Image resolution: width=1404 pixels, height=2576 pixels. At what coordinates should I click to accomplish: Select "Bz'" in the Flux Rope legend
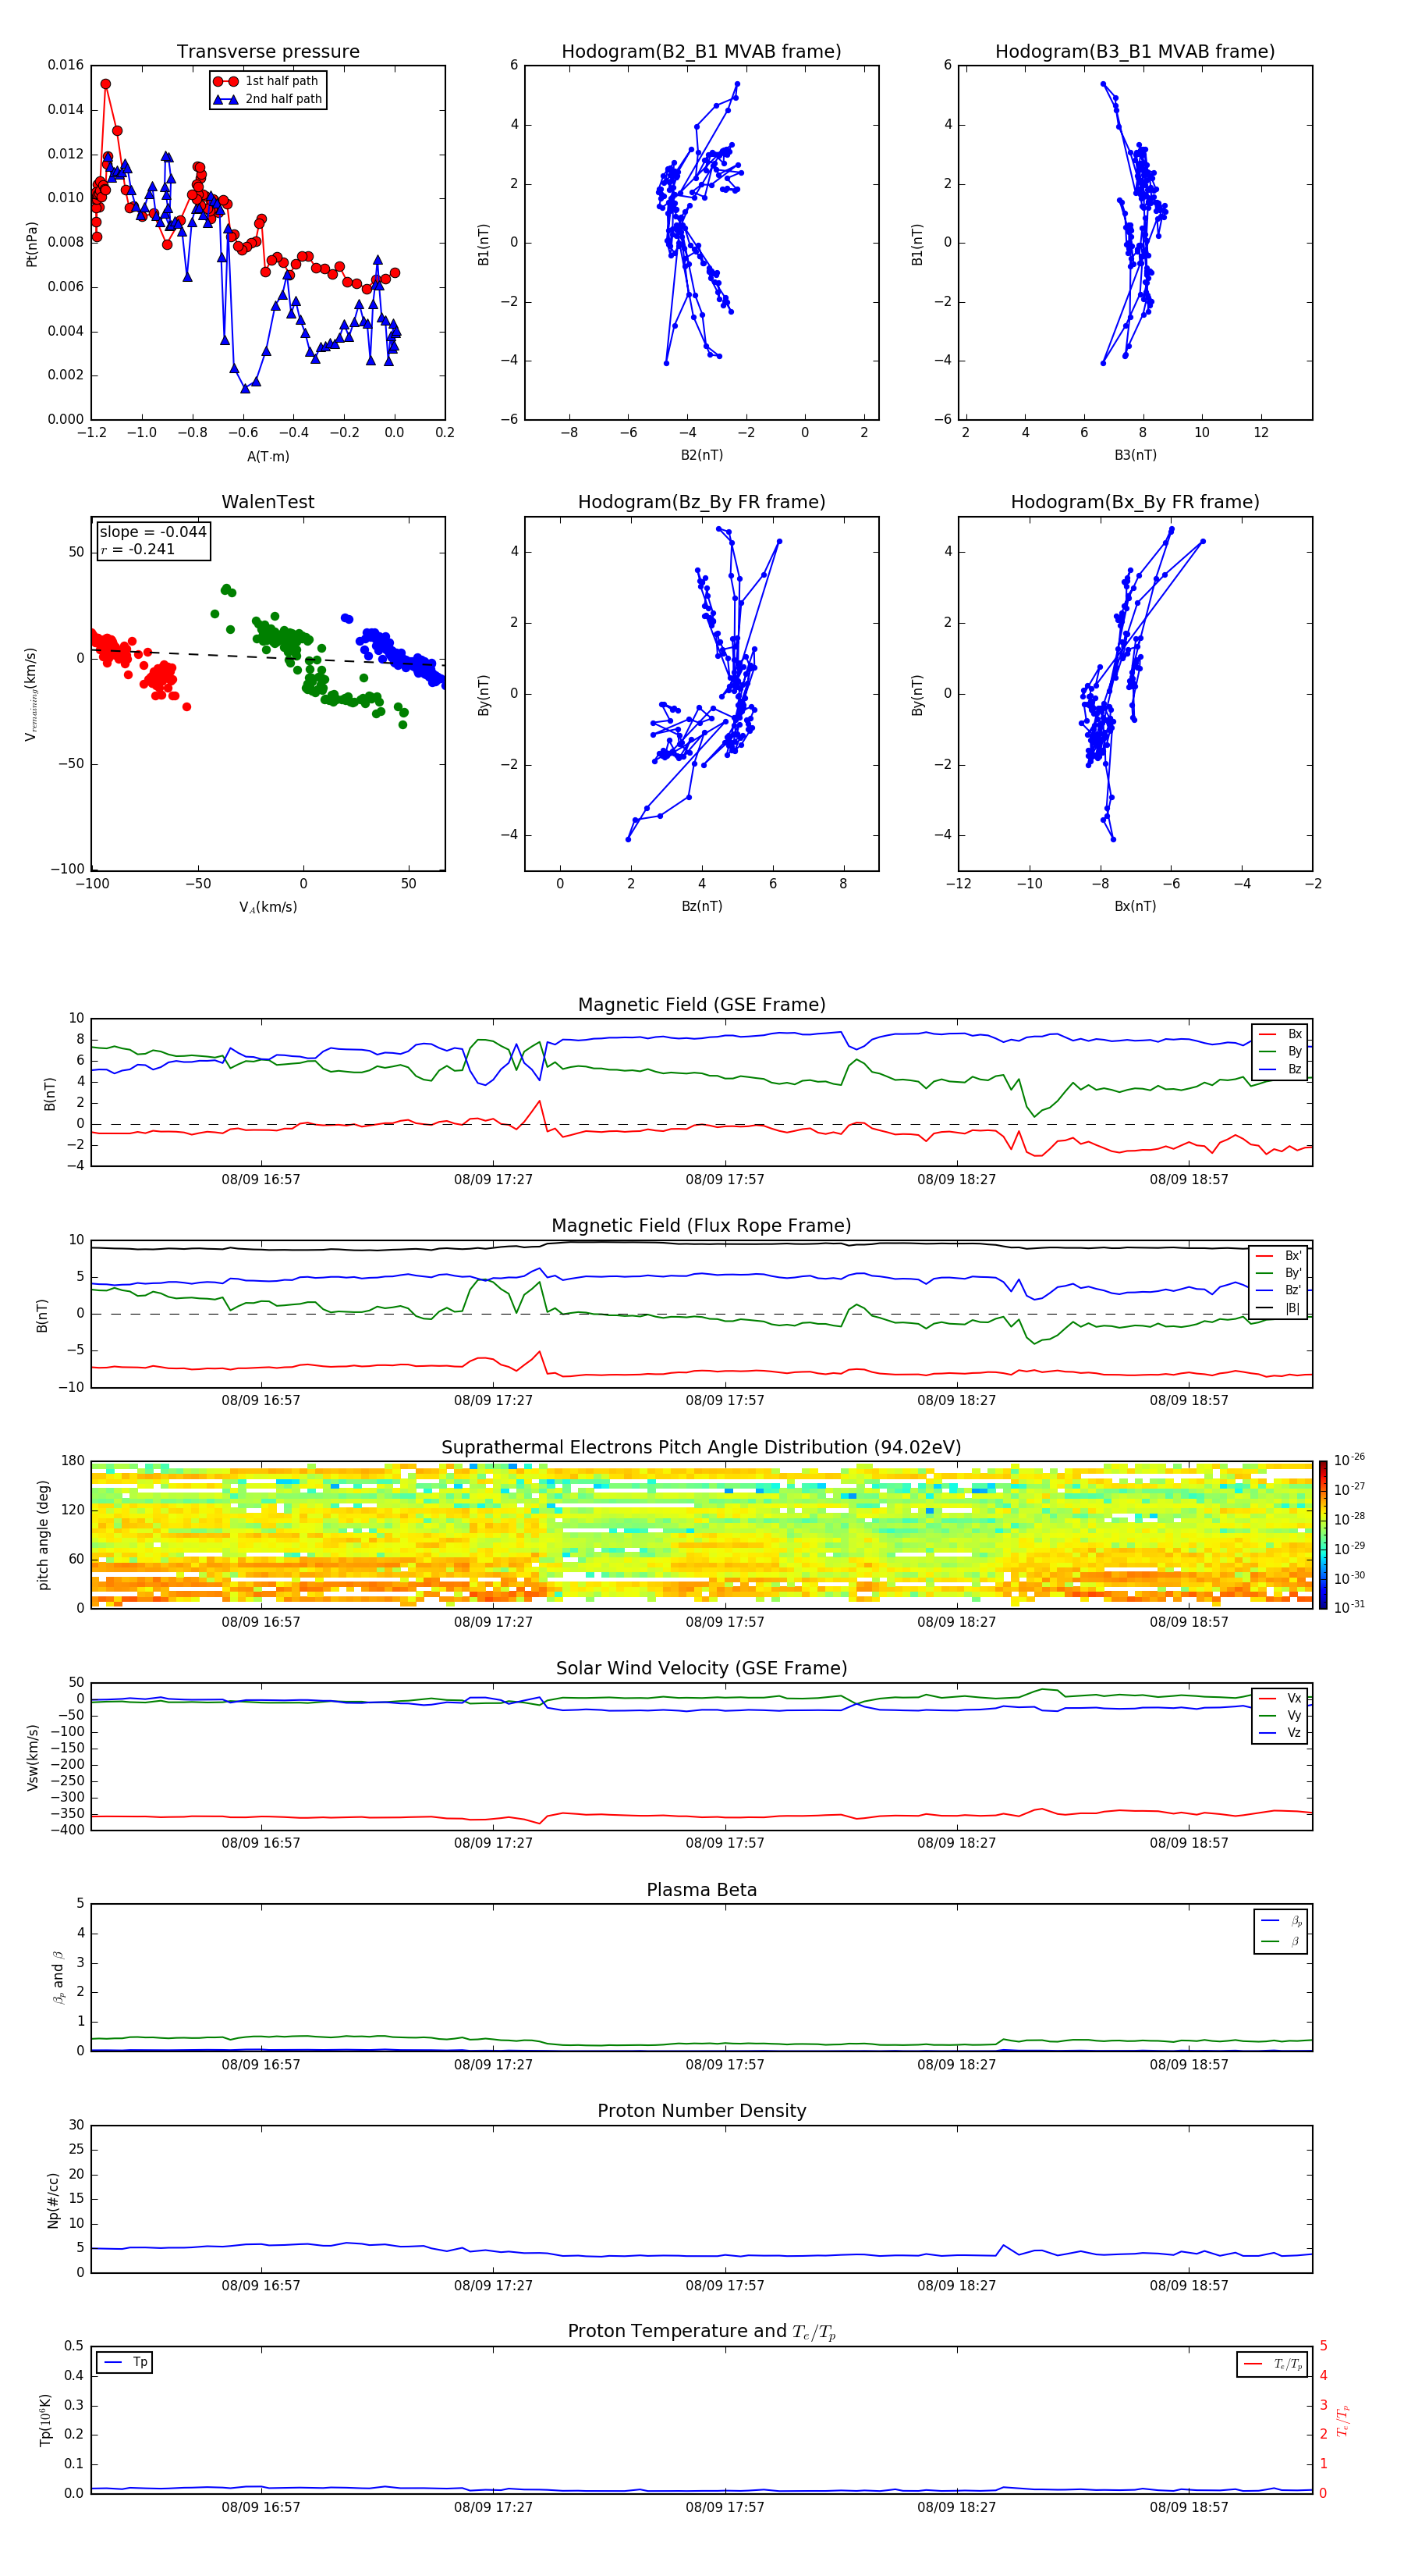(x=1278, y=1291)
